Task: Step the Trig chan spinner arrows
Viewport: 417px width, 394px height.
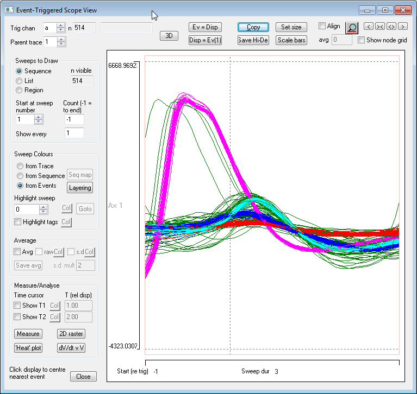Action: pos(61,28)
